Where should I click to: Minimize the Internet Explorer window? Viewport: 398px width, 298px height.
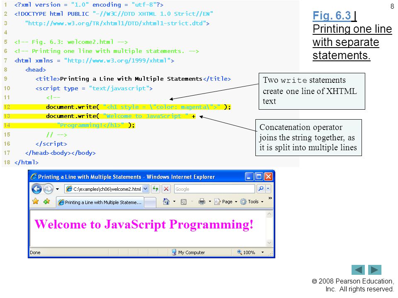click(249, 177)
